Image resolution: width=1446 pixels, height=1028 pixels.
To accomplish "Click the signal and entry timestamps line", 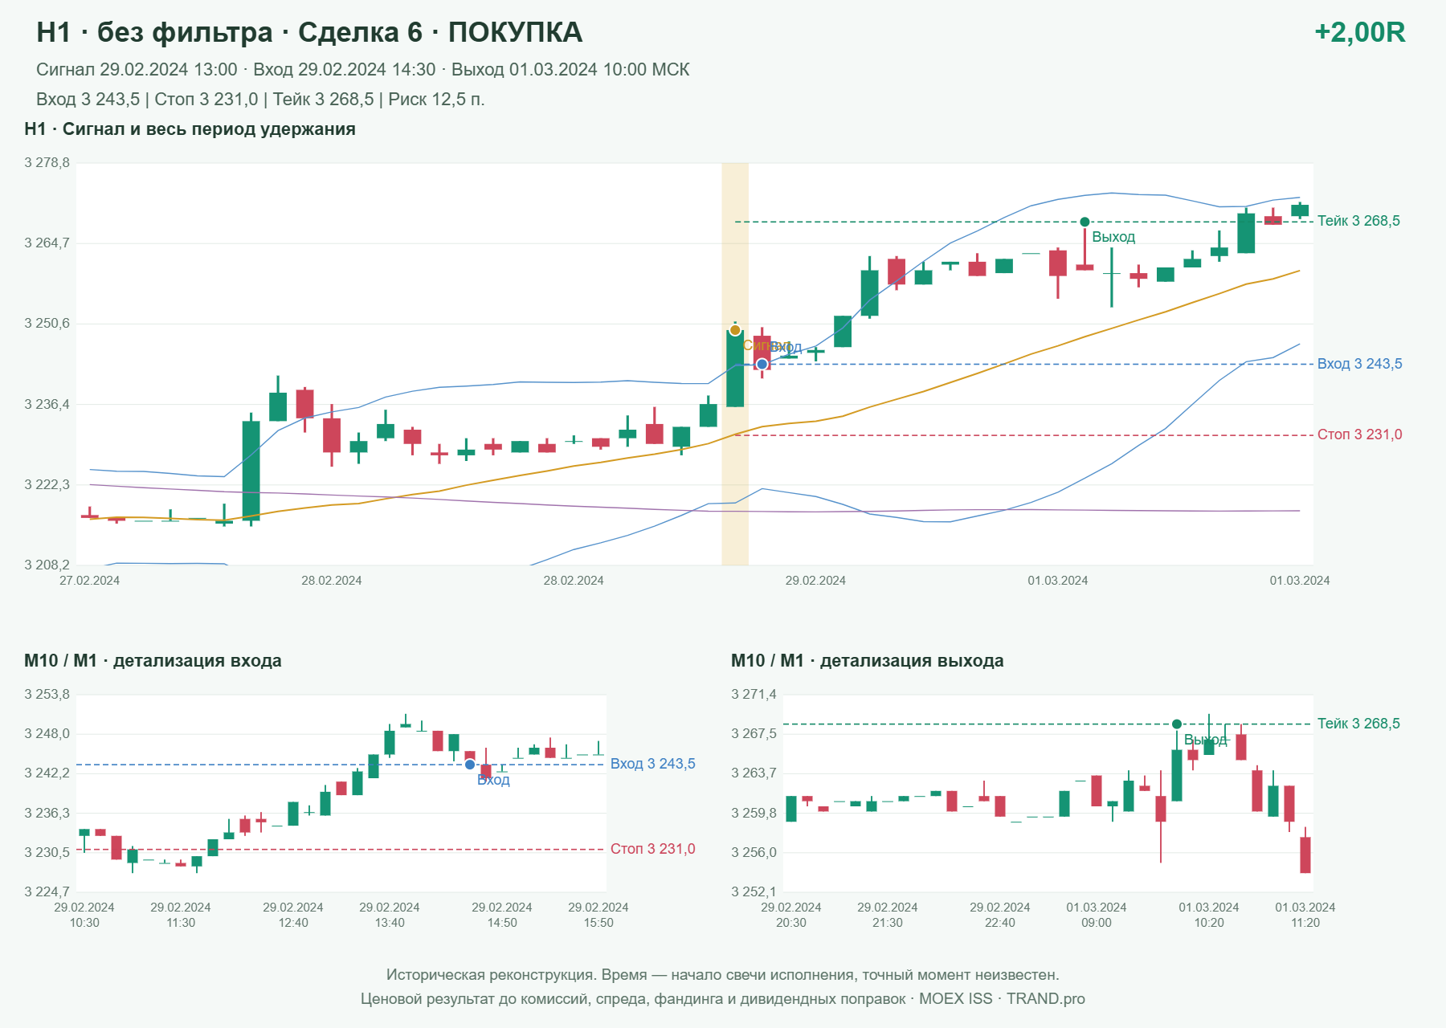I will [x=362, y=70].
